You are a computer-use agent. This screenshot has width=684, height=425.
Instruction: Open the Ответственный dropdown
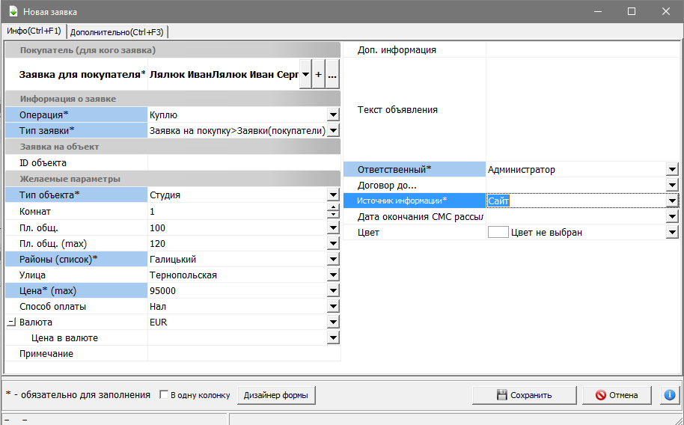(x=672, y=170)
